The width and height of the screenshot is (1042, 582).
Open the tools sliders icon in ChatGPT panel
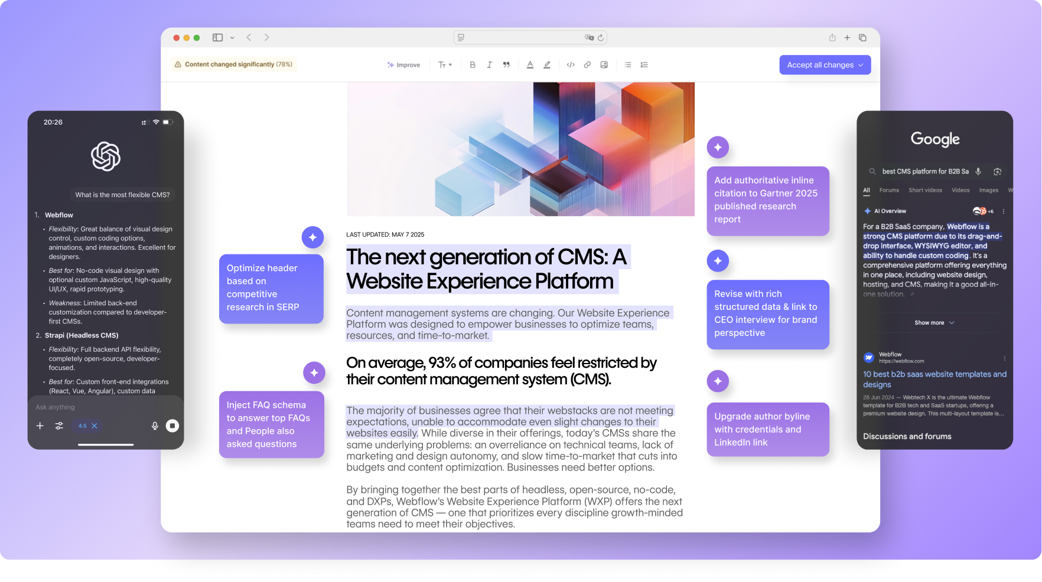click(59, 426)
